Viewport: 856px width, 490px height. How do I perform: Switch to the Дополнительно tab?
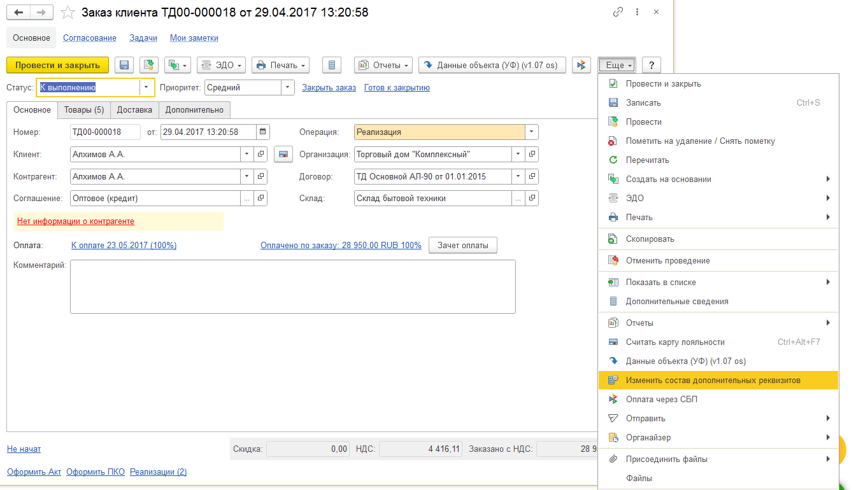tap(194, 109)
